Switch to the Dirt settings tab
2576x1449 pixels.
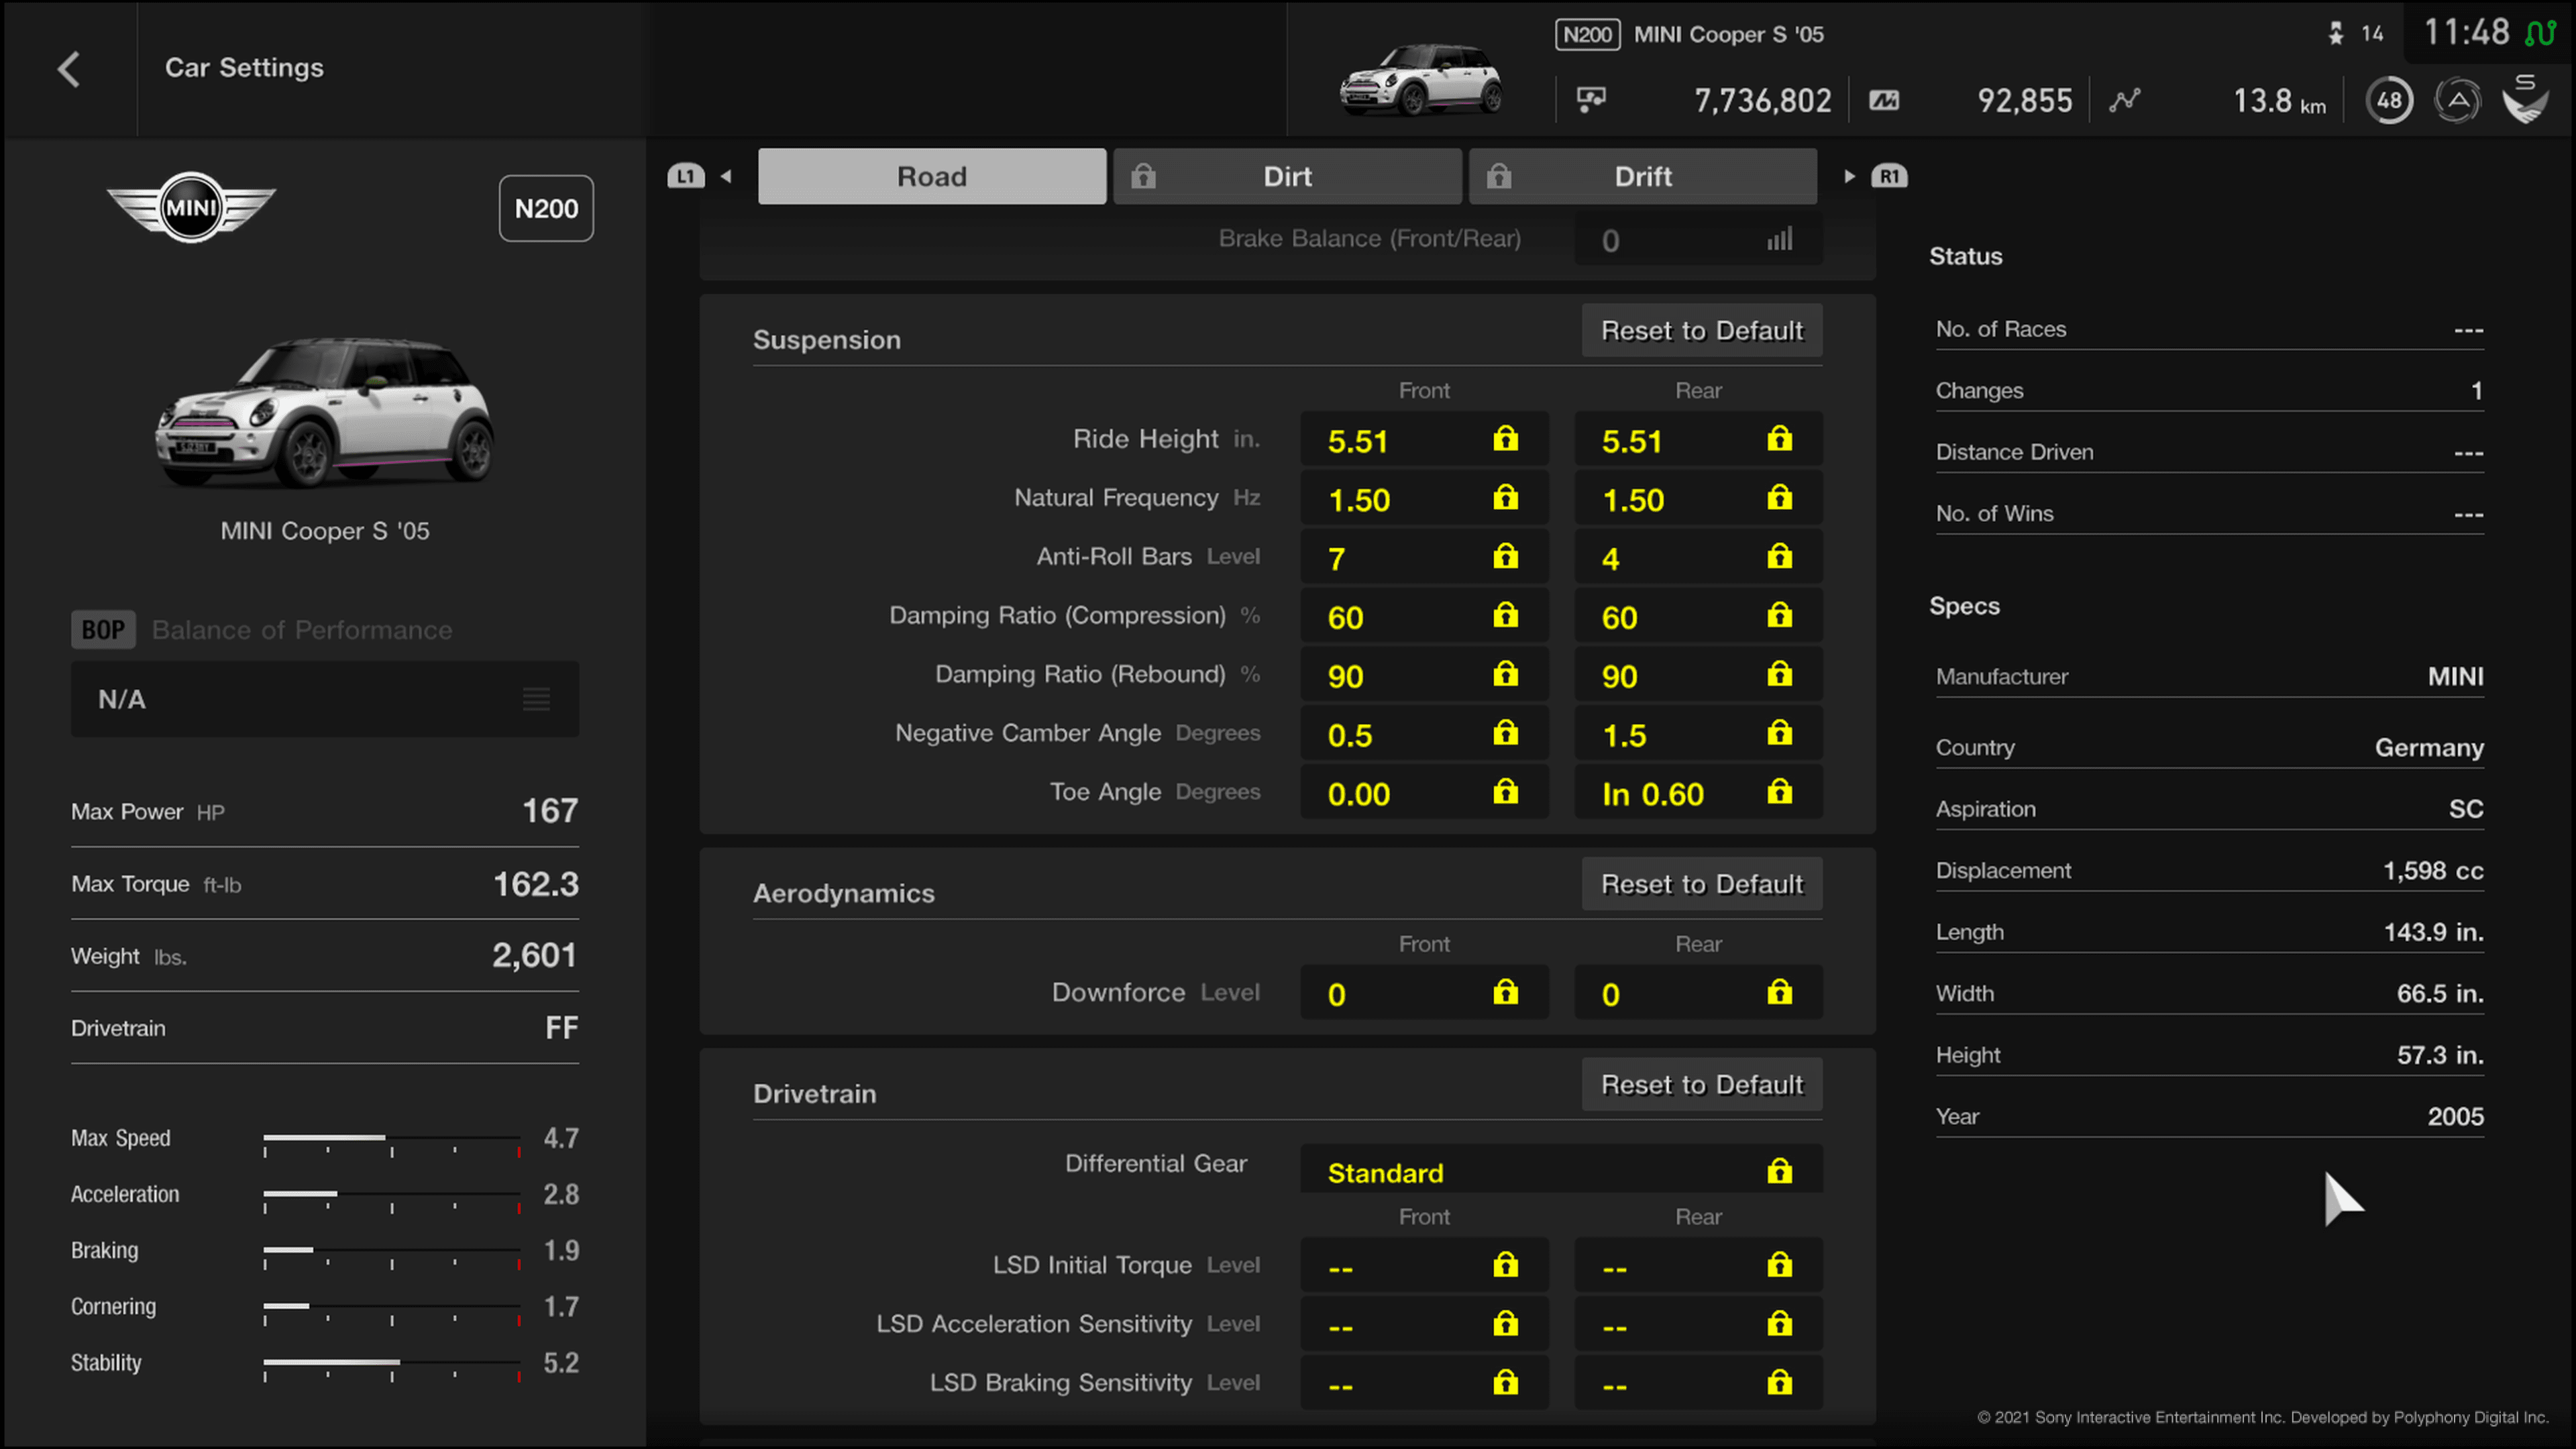[1287, 176]
